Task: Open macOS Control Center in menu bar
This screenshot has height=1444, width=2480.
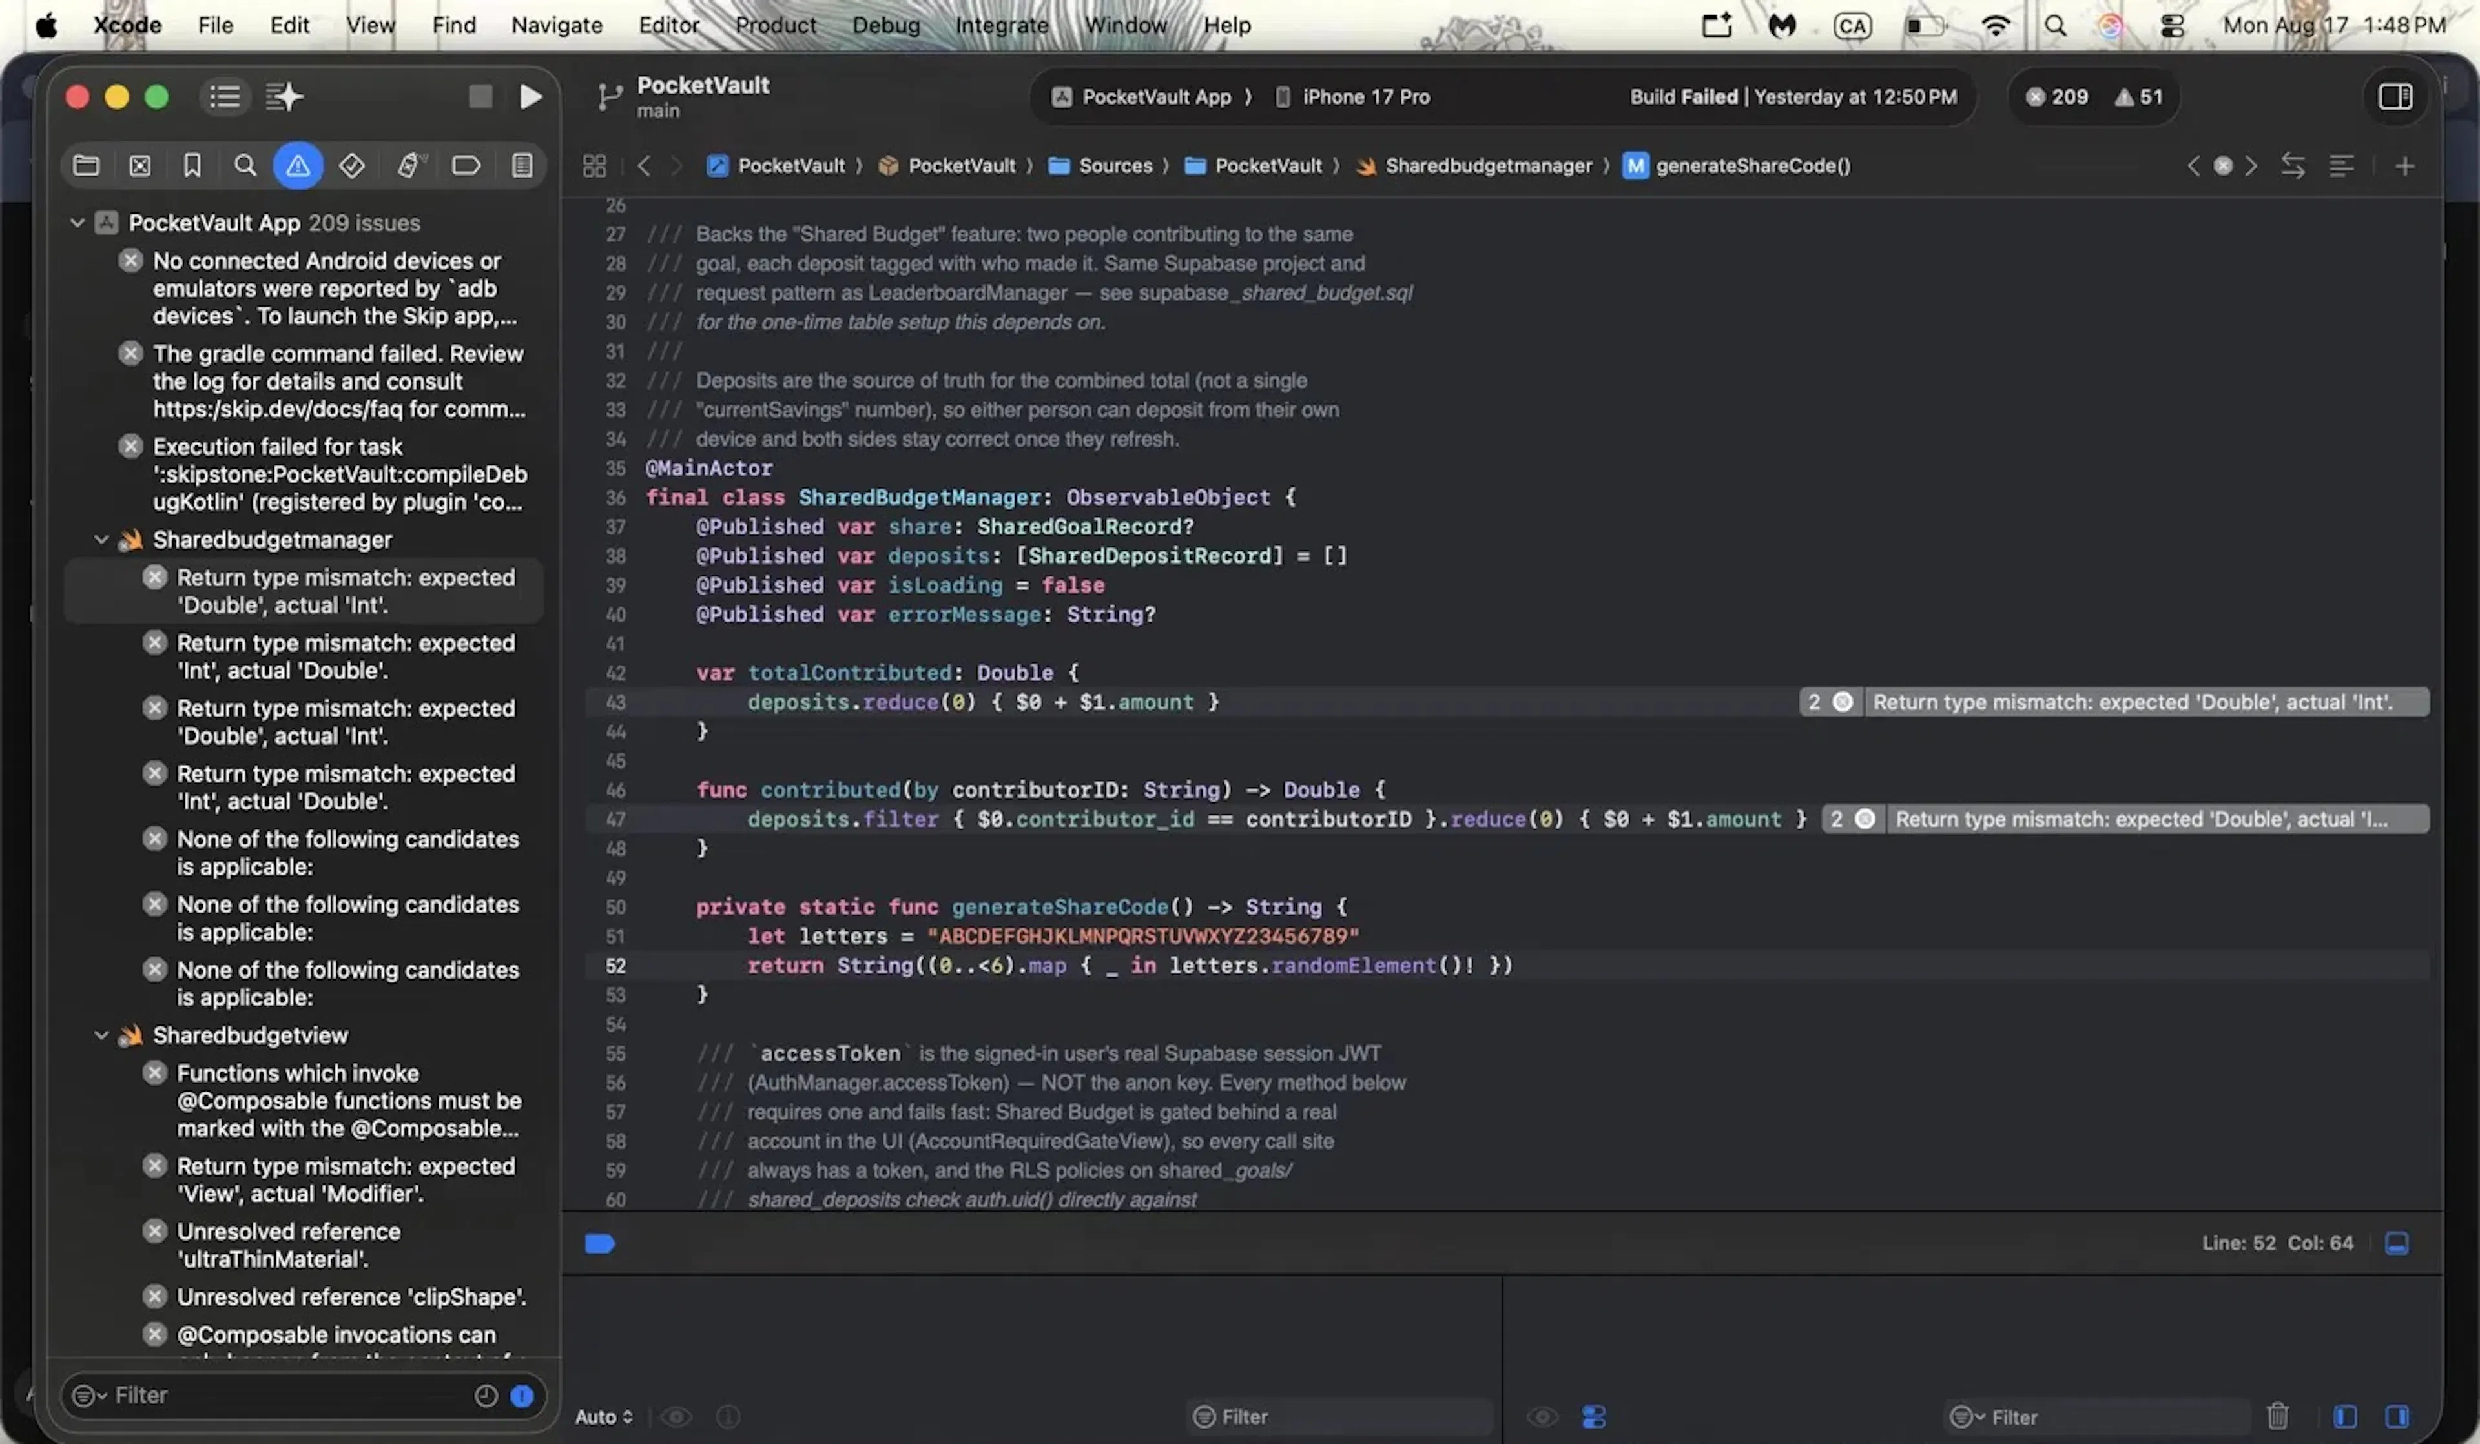Action: 2173,25
